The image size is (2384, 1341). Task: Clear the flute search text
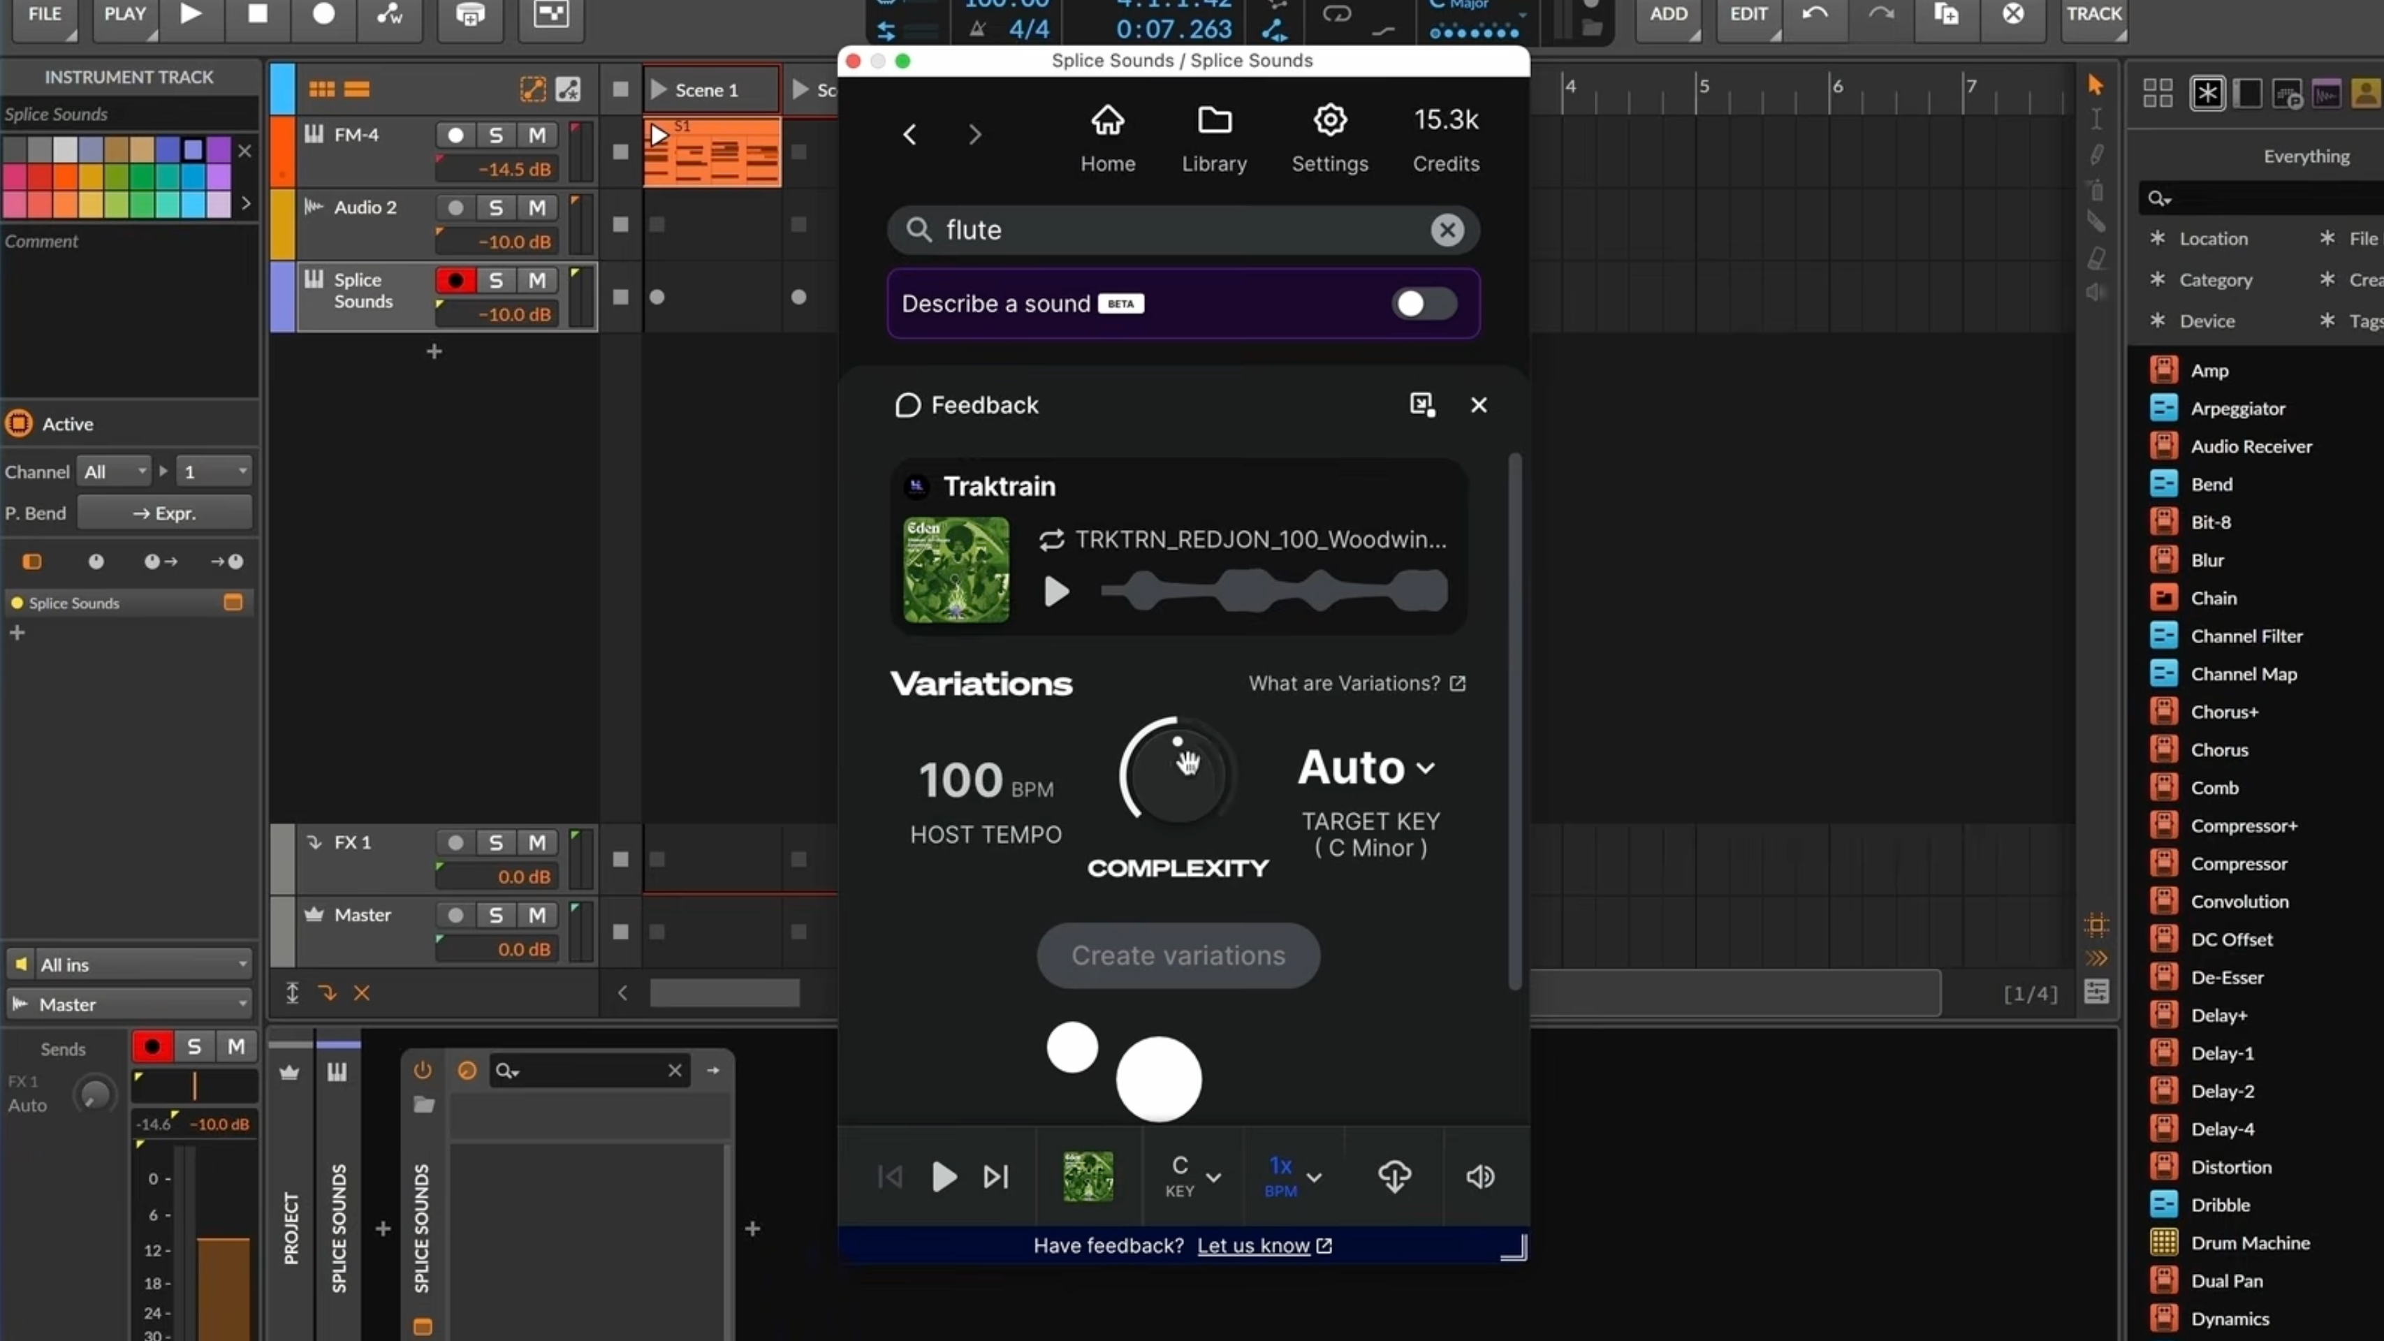click(x=1447, y=230)
